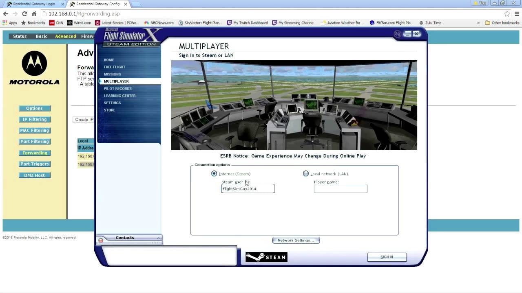
Task: Open the MAC Filtering page
Action: [34, 131]
